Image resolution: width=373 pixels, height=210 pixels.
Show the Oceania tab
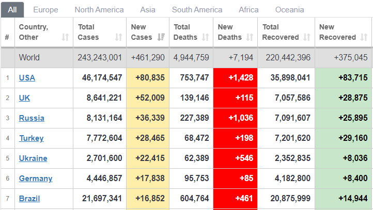(289, 10)
